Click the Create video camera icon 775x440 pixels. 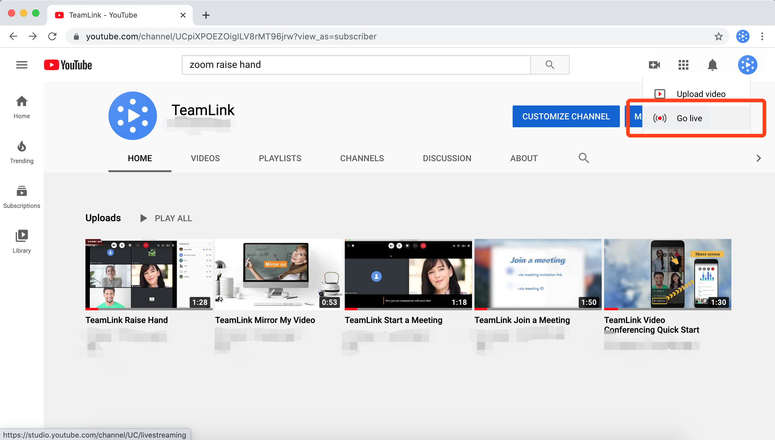coord(654,65)
